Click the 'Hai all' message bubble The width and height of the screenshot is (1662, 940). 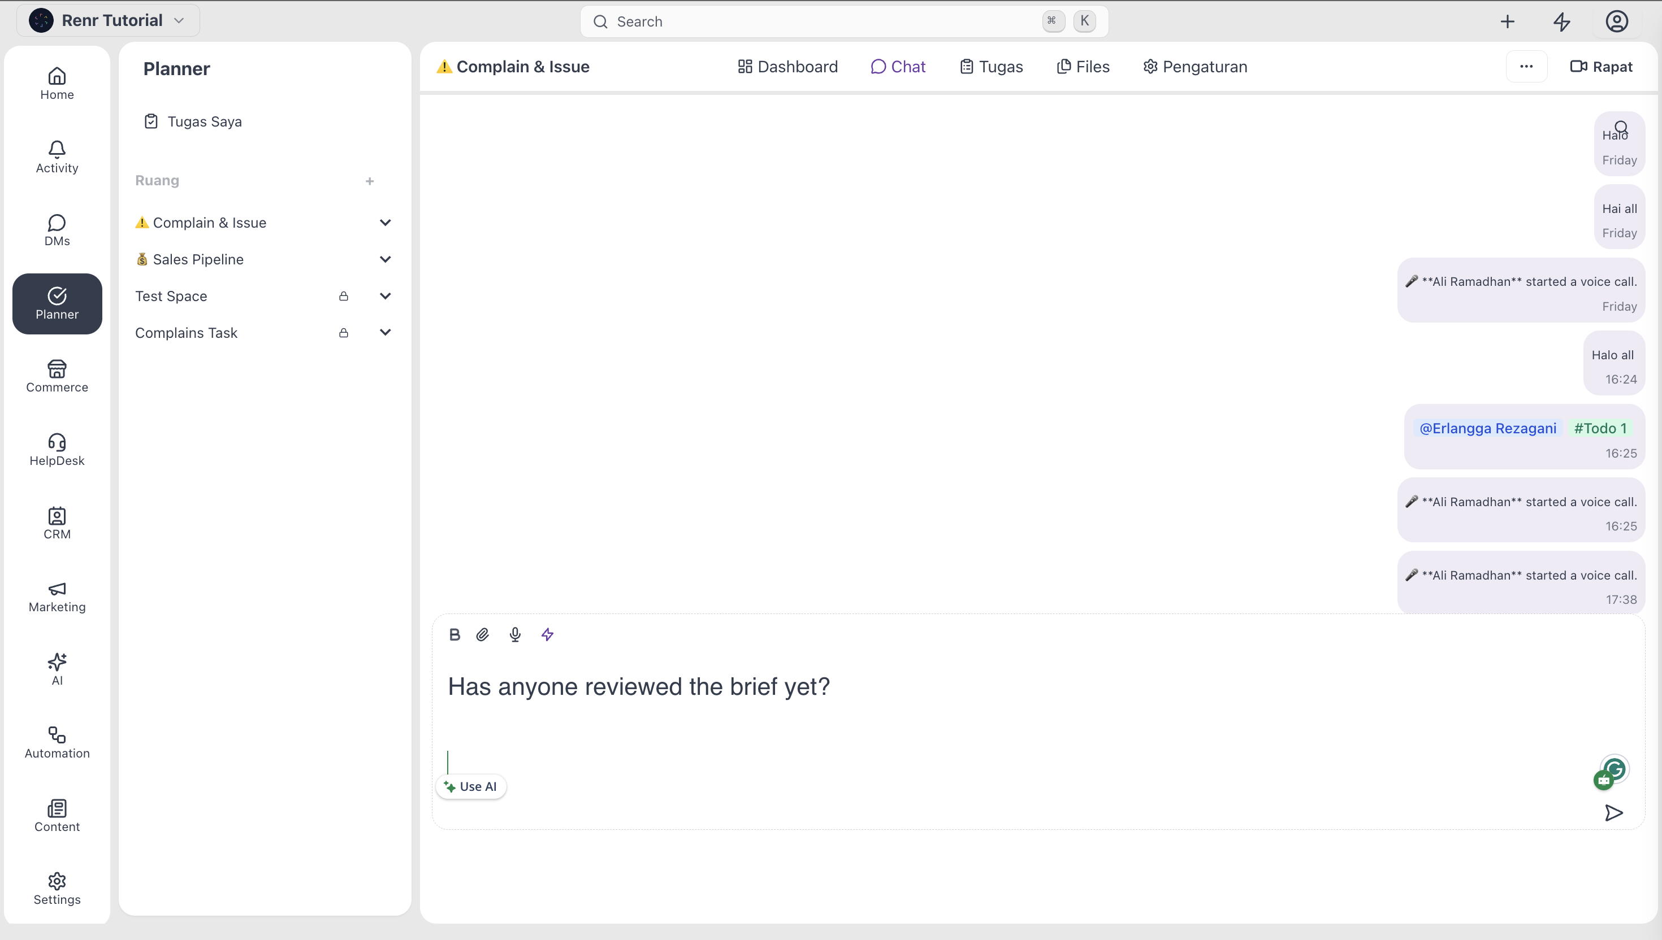(x=1618, y=216)
